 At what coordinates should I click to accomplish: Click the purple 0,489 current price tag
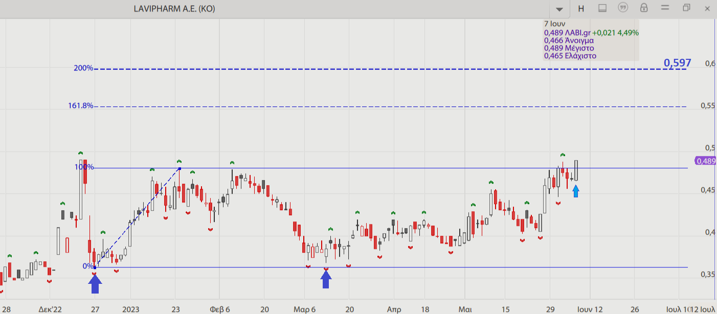[706, 161]
